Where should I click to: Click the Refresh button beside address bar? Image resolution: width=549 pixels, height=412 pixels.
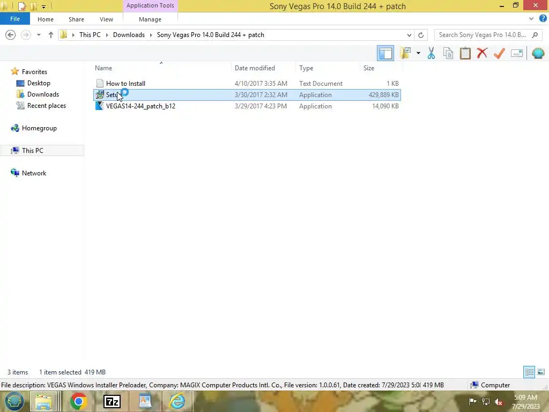tap(421, 35)
